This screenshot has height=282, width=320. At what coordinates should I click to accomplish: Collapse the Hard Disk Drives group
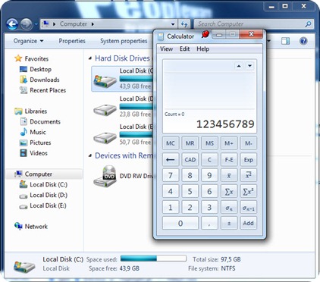90,58
